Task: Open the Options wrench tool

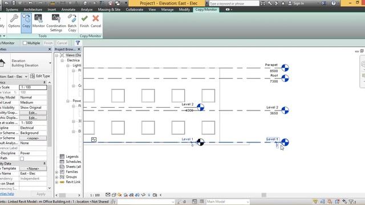Action: click(14, 22)
